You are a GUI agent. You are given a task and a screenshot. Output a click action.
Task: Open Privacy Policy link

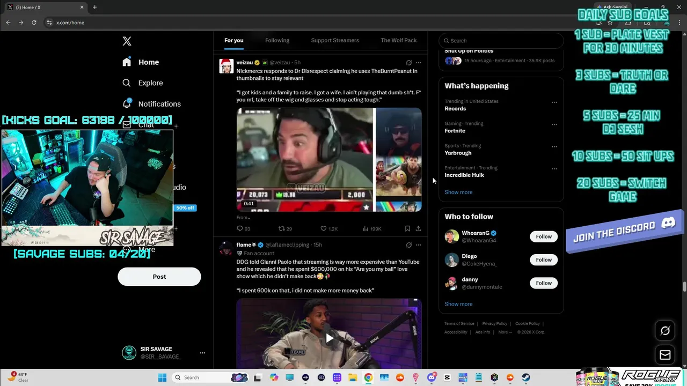click(x=494, y=324)
